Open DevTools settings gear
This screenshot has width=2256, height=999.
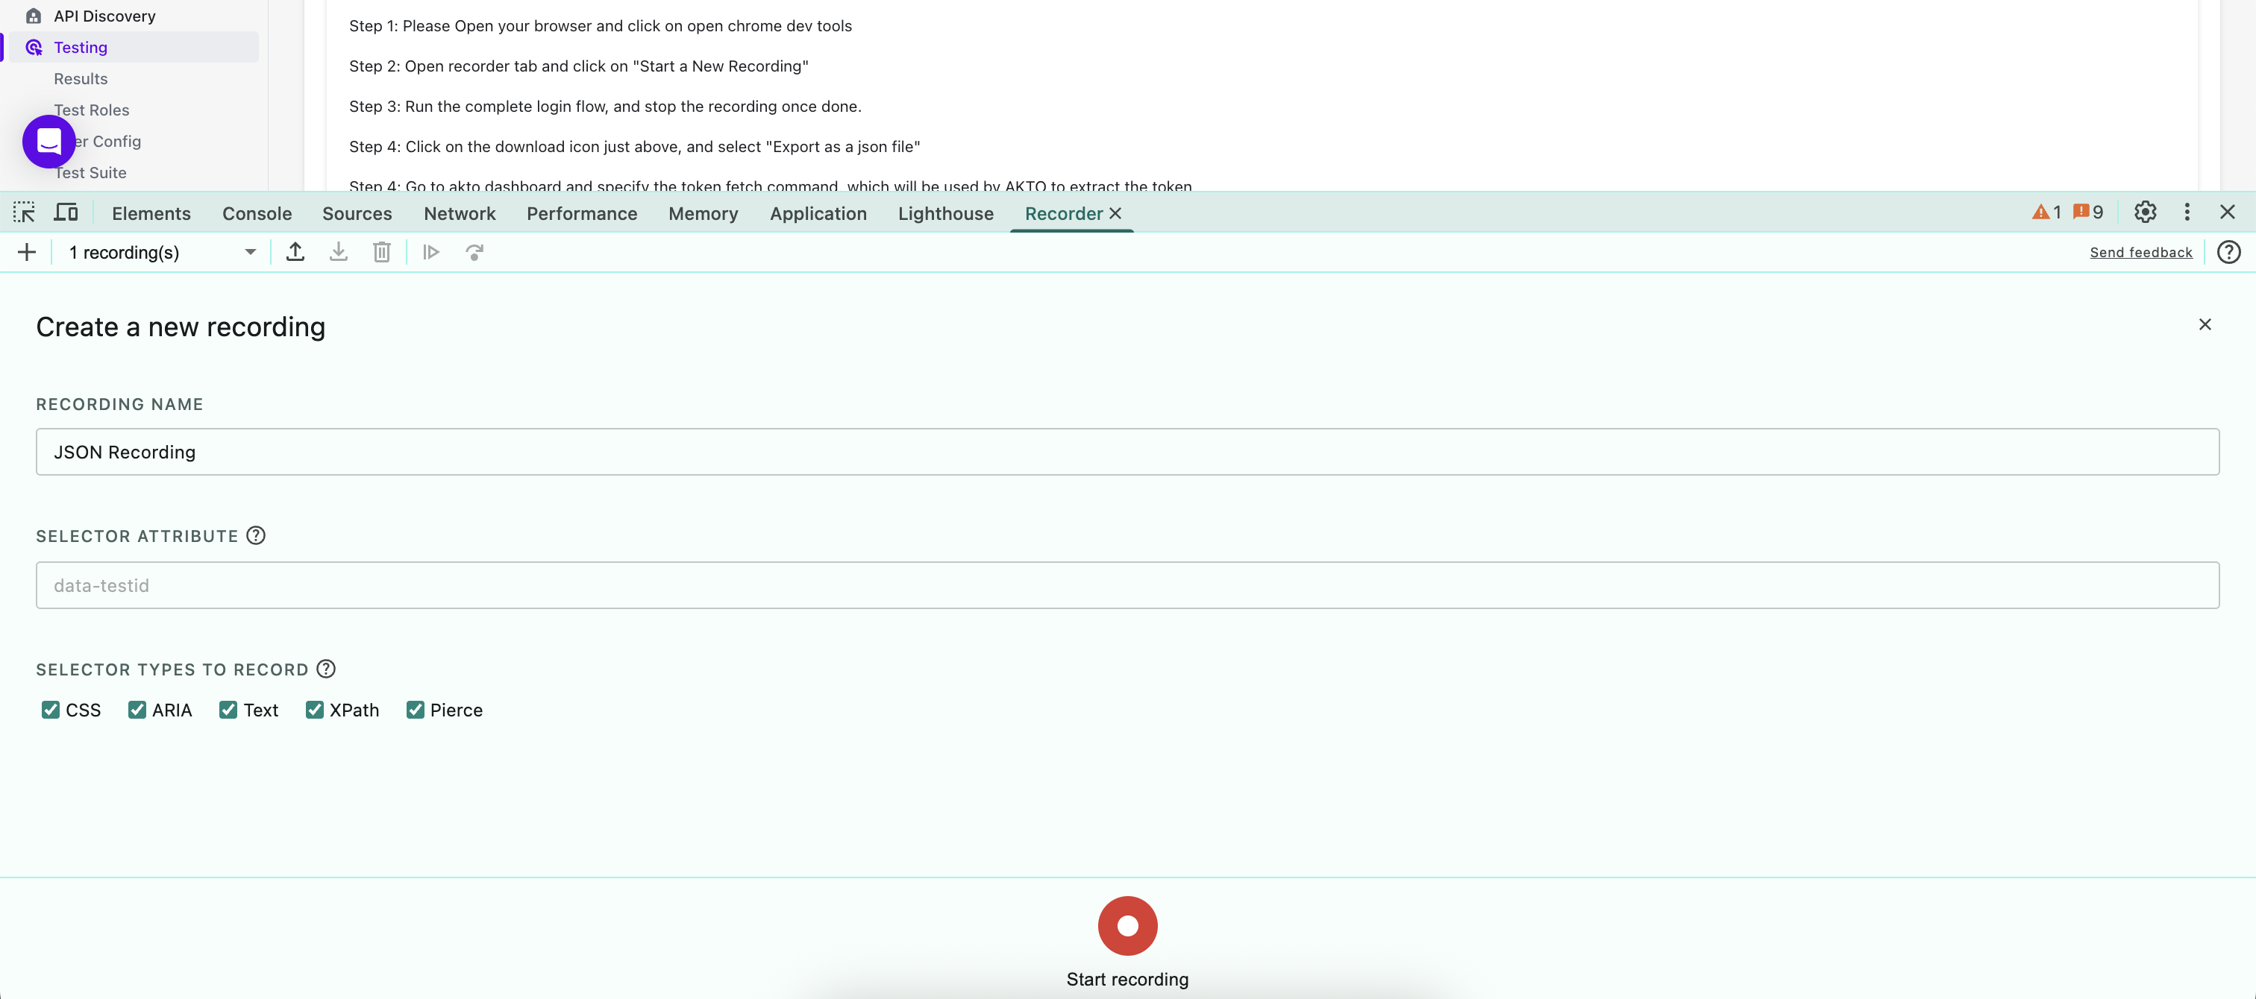tap(2145, 212)
